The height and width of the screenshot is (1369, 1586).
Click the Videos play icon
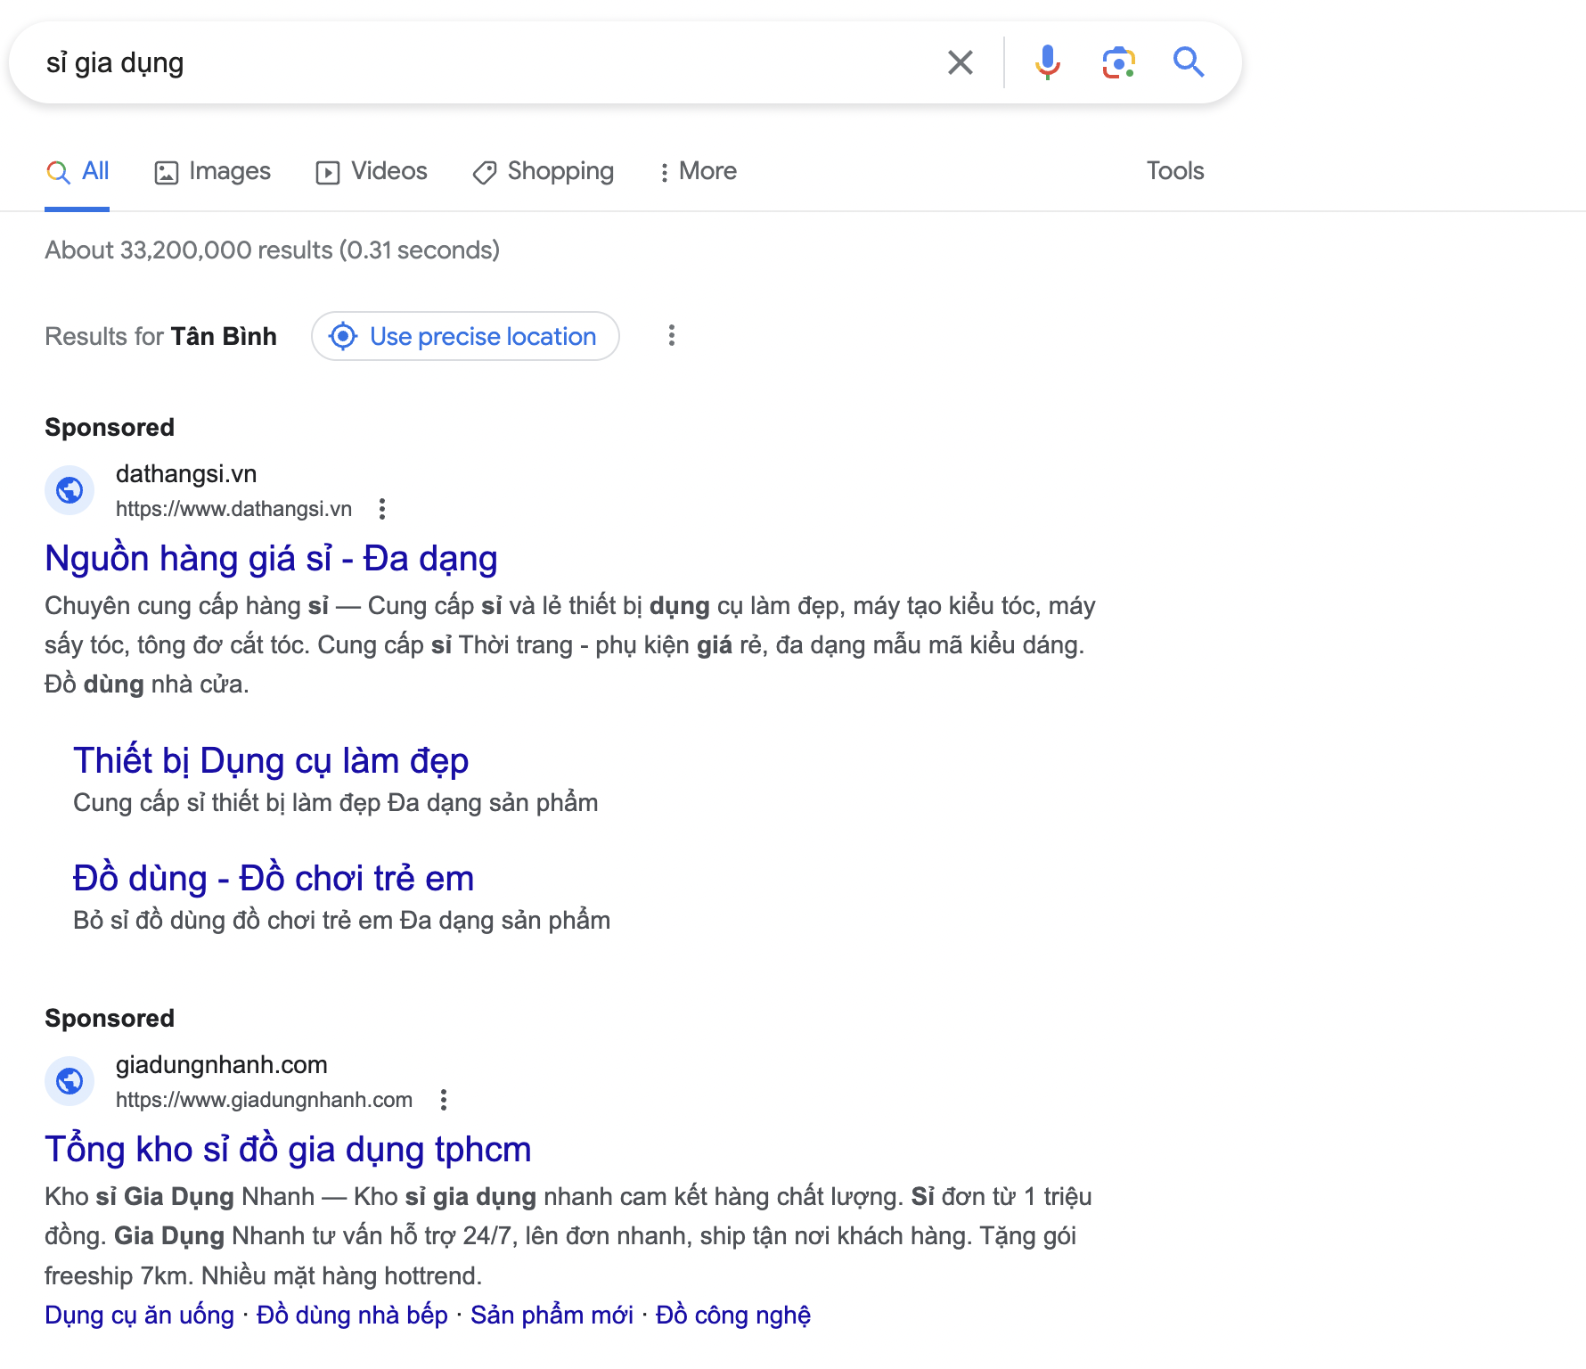coord(328,170)
